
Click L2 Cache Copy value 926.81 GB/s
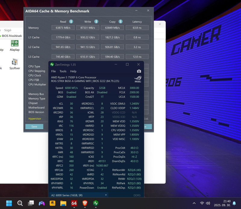pyautogui.click(x=112, y=47)
